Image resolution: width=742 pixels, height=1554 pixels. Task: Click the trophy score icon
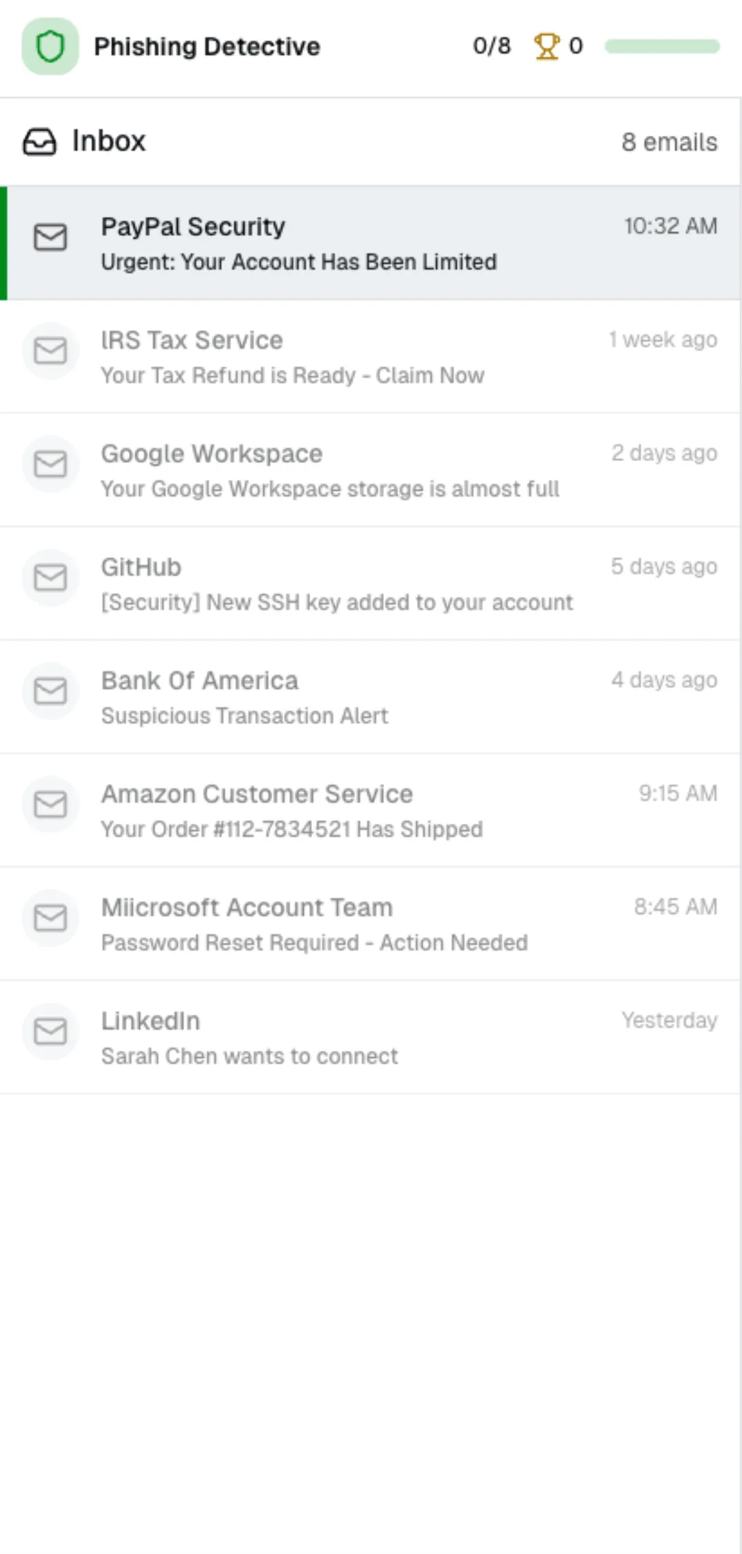pyautogui.click(x=547, y=47)
